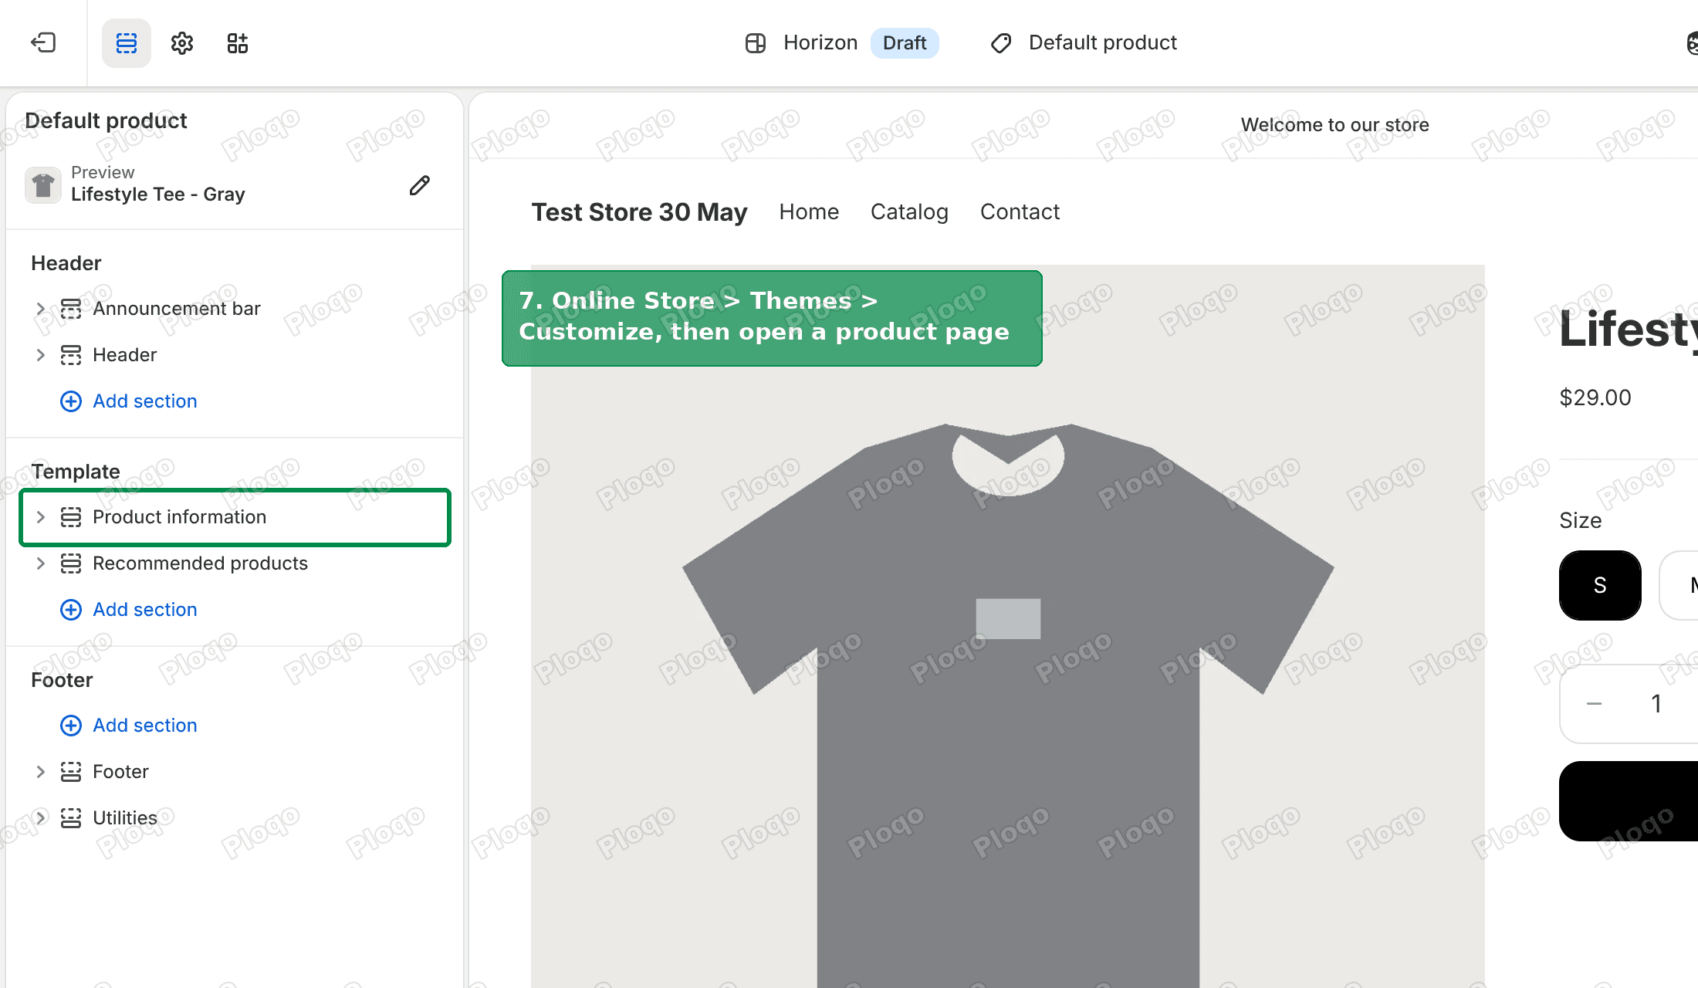Expand the Recommended products section
This screenshot has width=1698, height=988.
(x=41, y=563)
